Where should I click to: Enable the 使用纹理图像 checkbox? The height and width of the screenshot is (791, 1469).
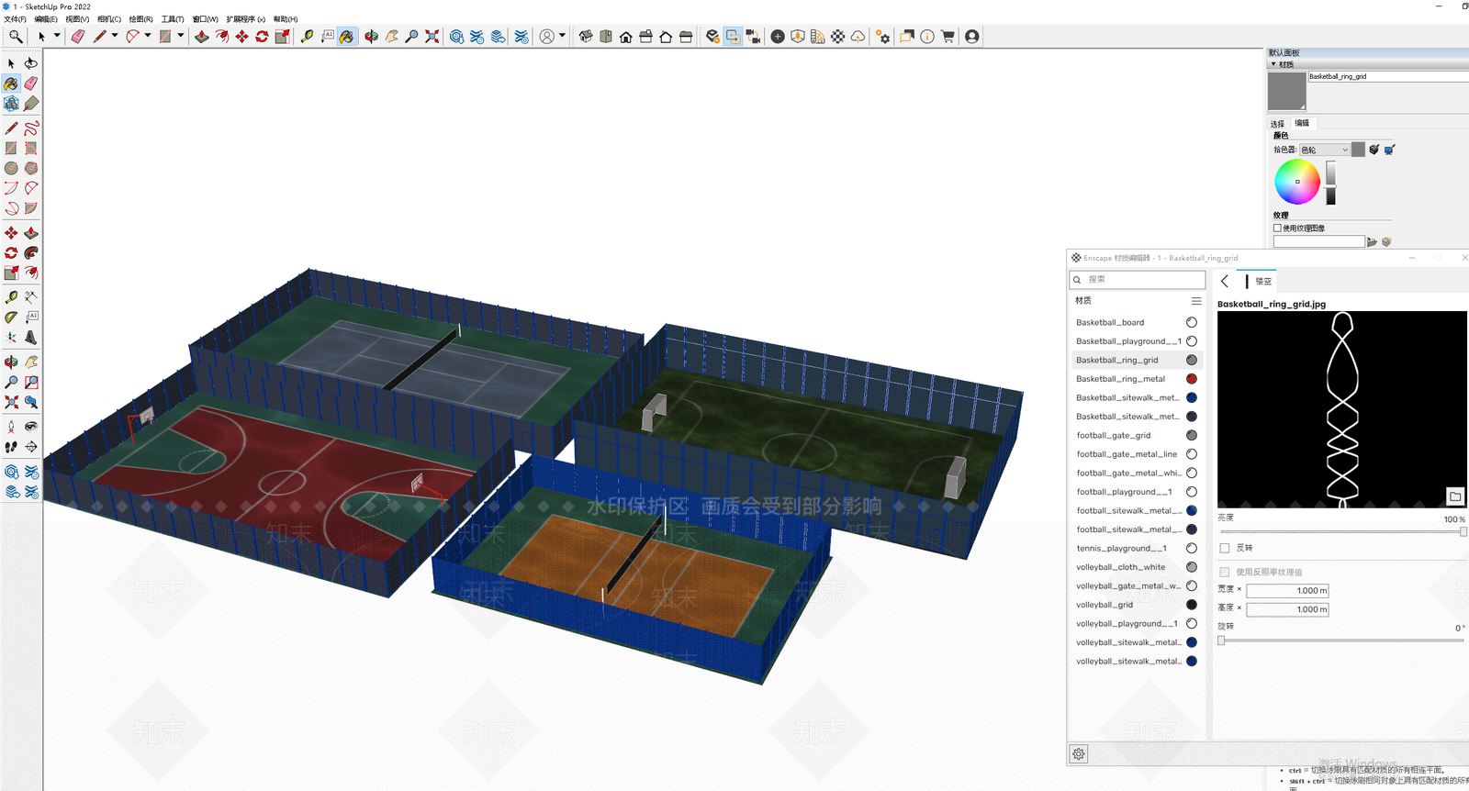[1277, 228]
